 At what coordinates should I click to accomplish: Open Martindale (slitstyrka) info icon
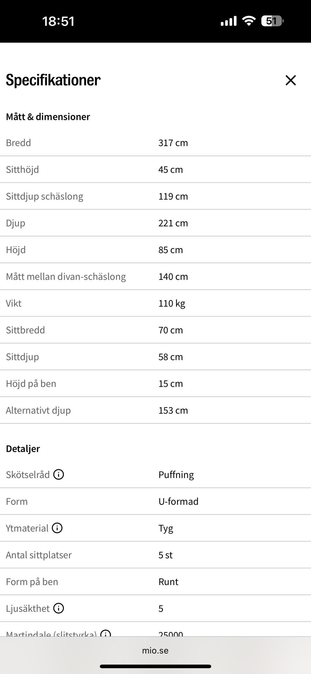click(106, 633)
